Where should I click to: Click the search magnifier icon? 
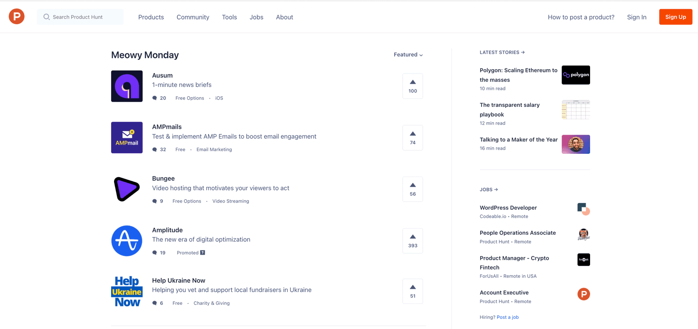tap(46, 16)
